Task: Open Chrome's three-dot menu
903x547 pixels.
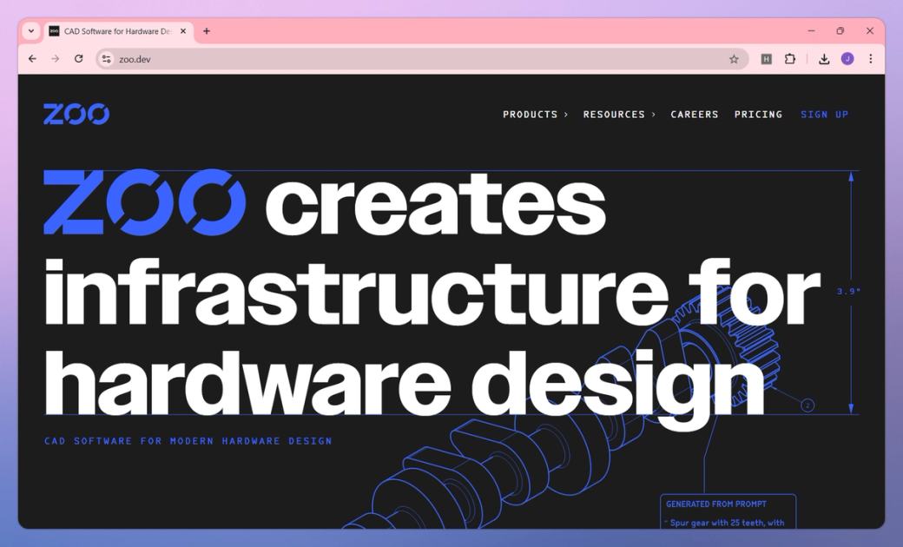Action: pos(871,58)
